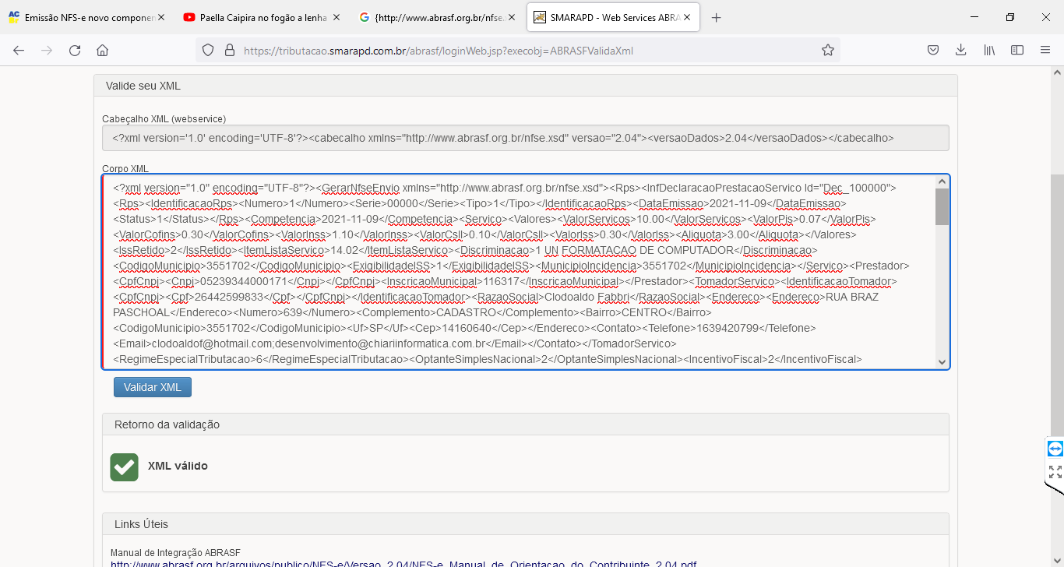Click the Cabeçalho XML (webservice) label
This screenshot has height=567, width=1064.
tap(164, 119)
